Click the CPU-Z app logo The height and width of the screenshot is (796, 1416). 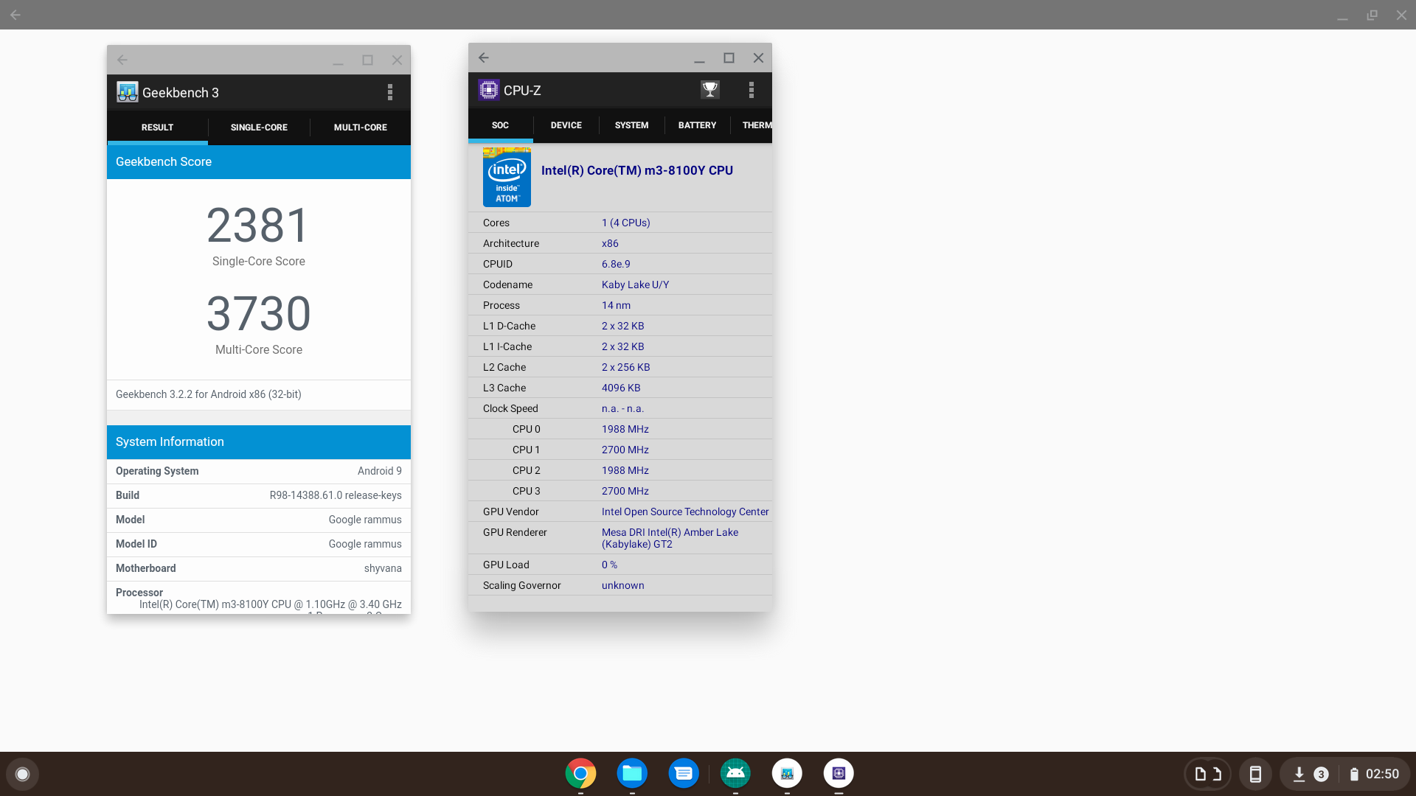[488, 90]
